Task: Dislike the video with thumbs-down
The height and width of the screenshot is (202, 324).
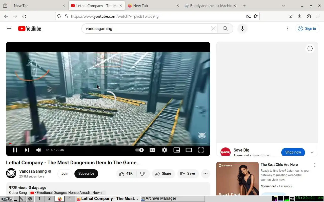Action: (143, 173)
